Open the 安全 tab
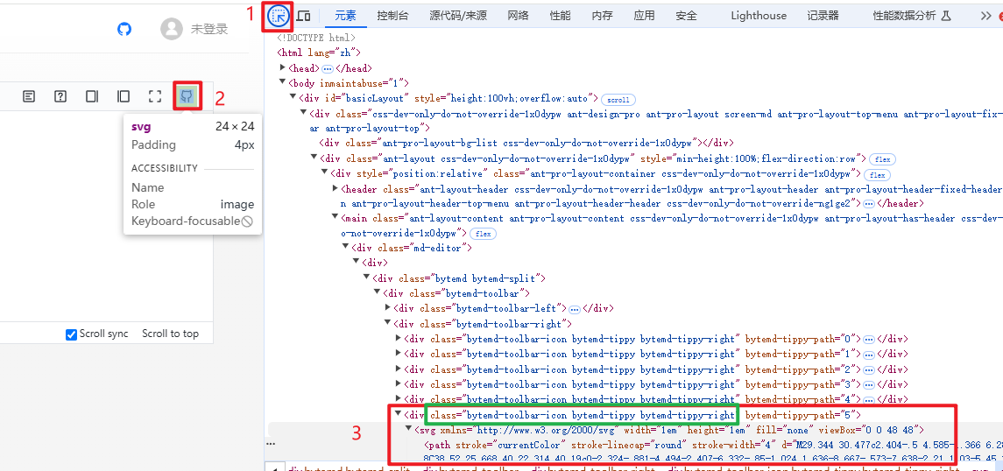 (x=687, y=16)
